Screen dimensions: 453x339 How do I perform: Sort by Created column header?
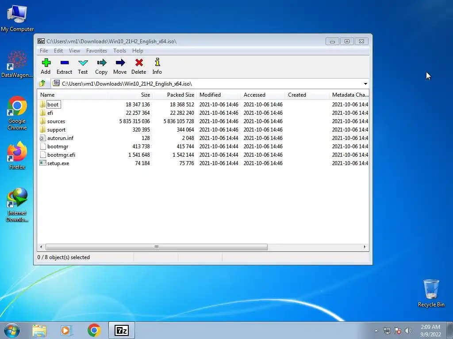(x=307, y=95)
